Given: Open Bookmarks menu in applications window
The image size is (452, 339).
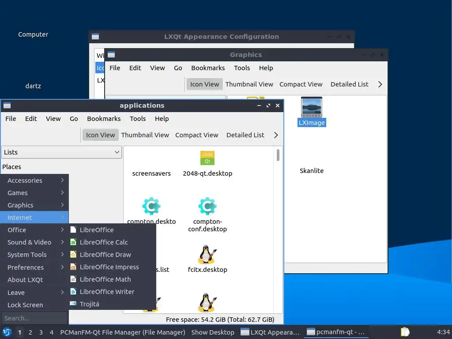Looking at the screenshot, I should coord(104,119).
